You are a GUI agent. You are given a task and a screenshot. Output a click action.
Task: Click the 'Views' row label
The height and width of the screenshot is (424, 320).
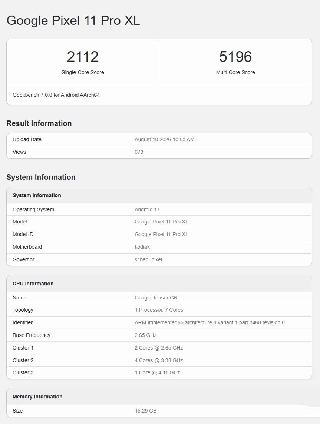pos(20,152)
